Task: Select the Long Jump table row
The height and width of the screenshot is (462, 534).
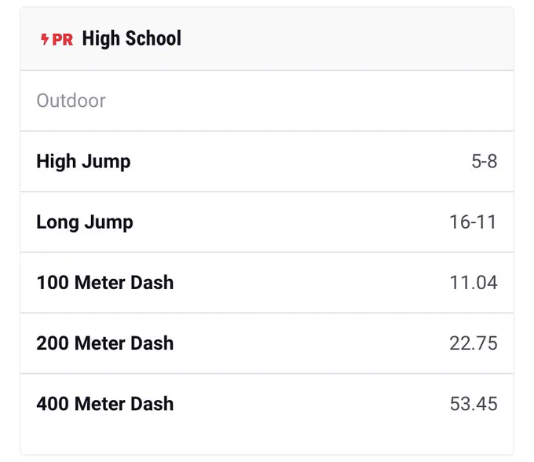Action: click(x=267, y=222)
